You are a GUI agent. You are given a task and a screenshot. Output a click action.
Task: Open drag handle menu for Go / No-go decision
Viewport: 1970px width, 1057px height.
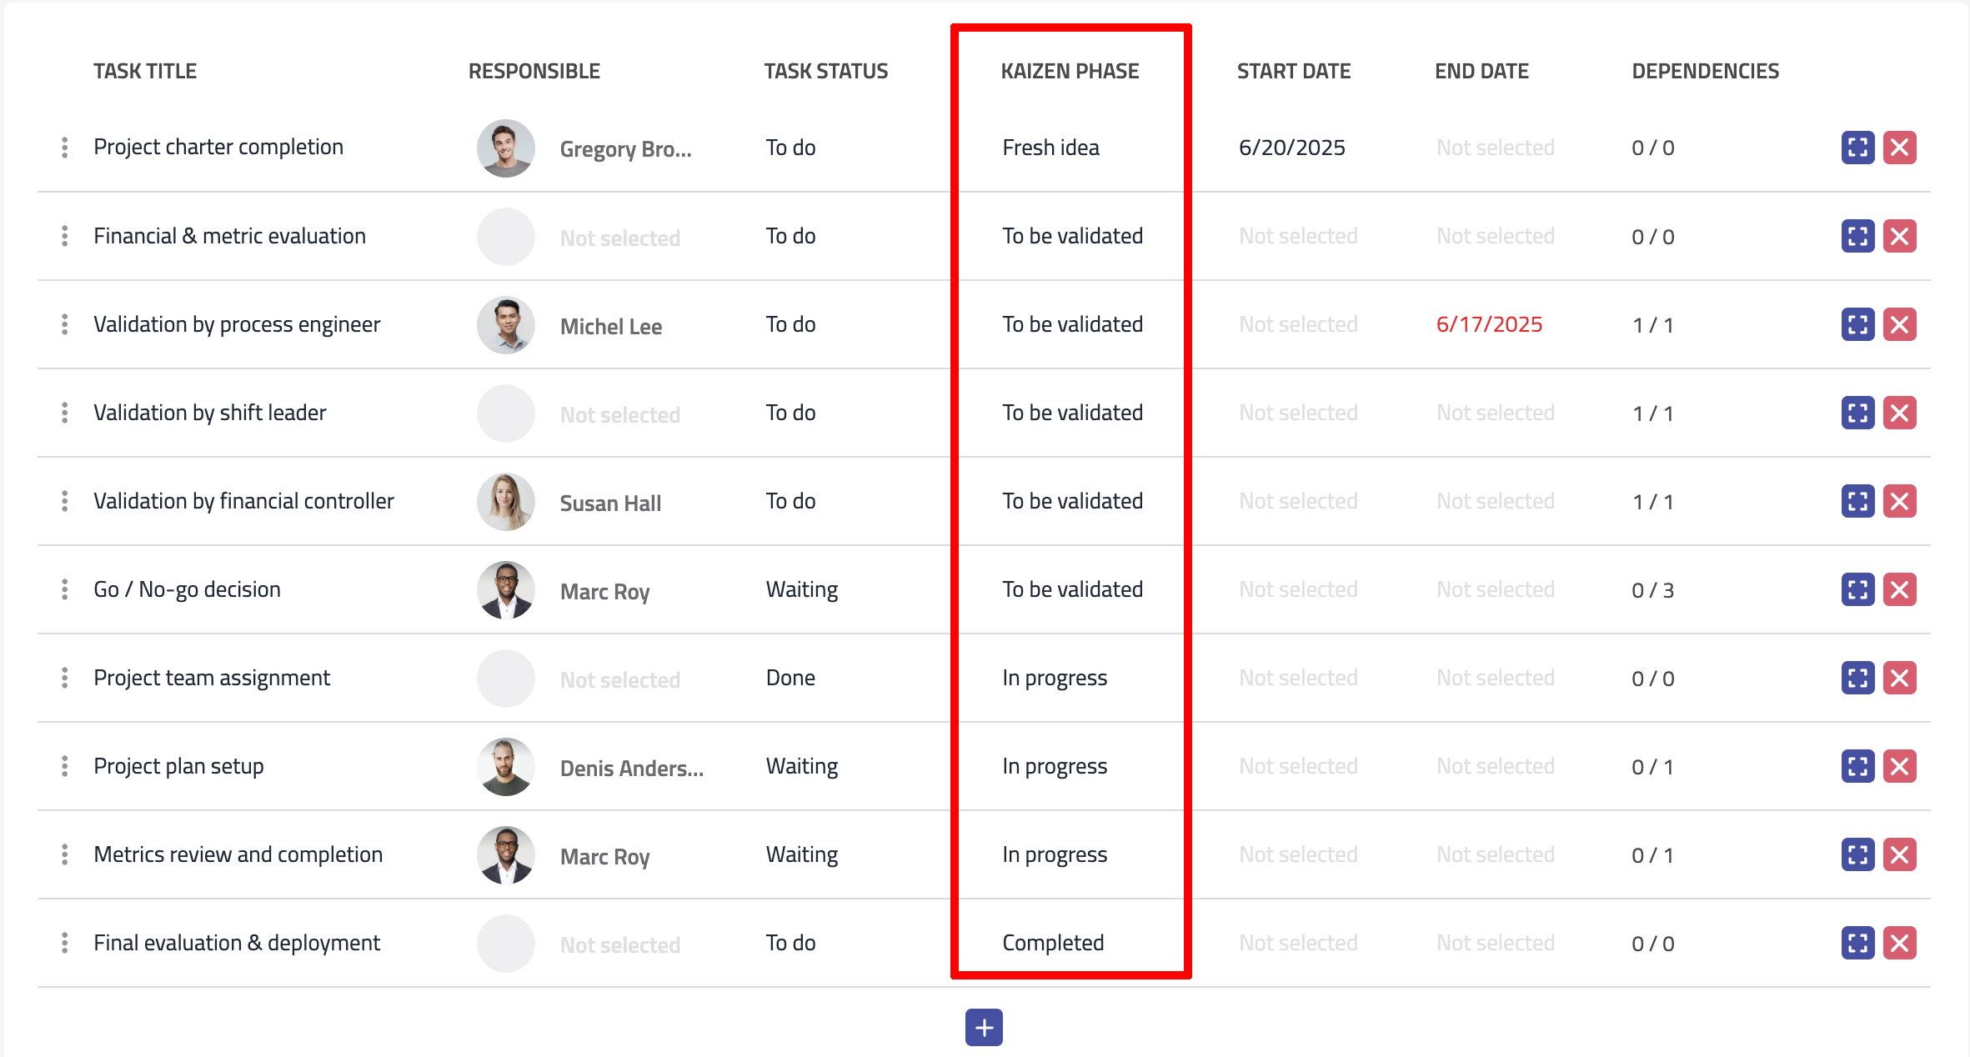pos(65,589)
